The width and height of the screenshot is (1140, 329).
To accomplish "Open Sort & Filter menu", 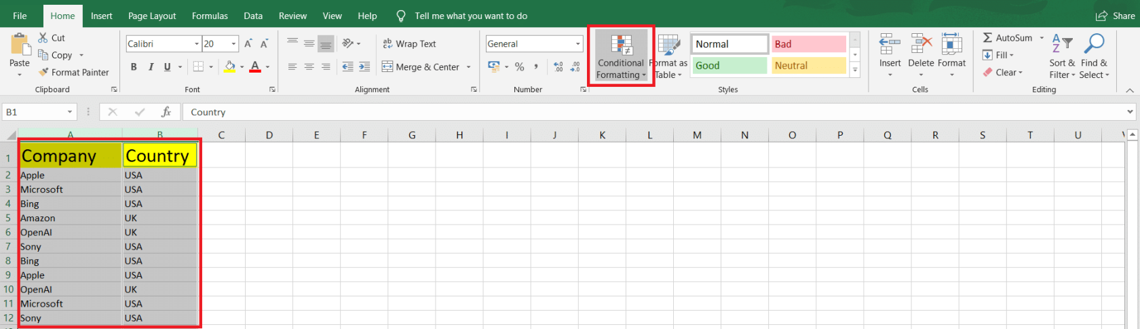I will click(x=1062, y=57).
